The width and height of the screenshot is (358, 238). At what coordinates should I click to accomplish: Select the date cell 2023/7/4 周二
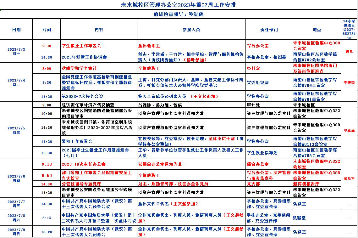(16, 82)
